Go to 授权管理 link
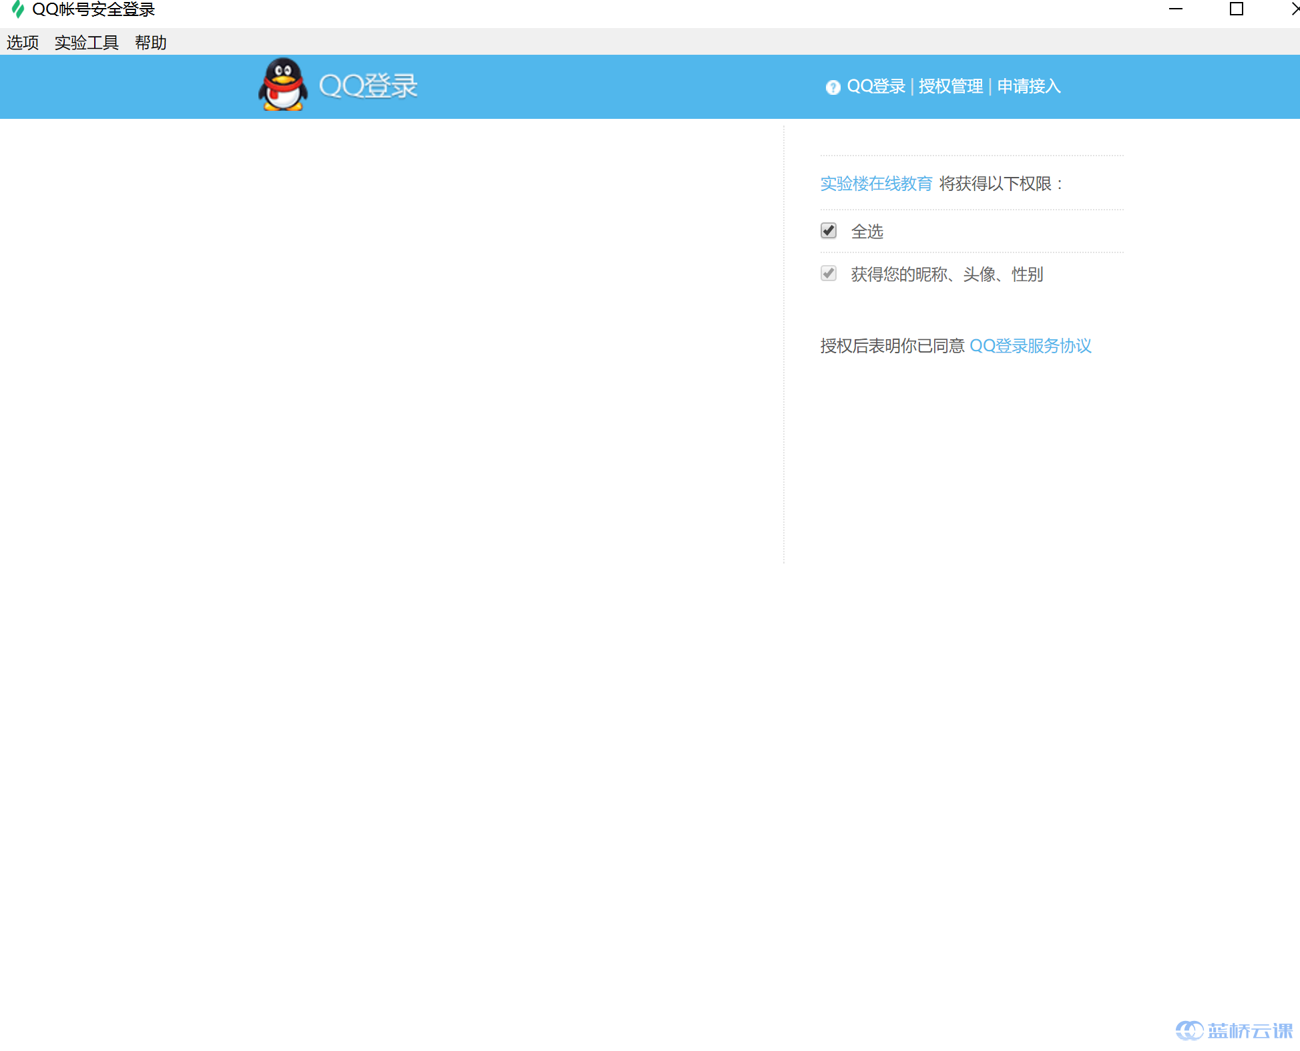The image size is (1300, 1051). point(951,87)
